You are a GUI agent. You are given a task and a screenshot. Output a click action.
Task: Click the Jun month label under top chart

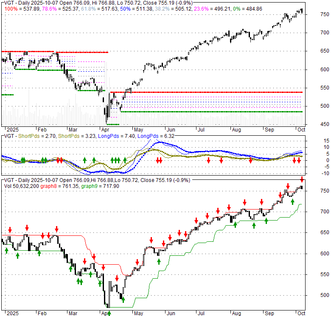171,129
